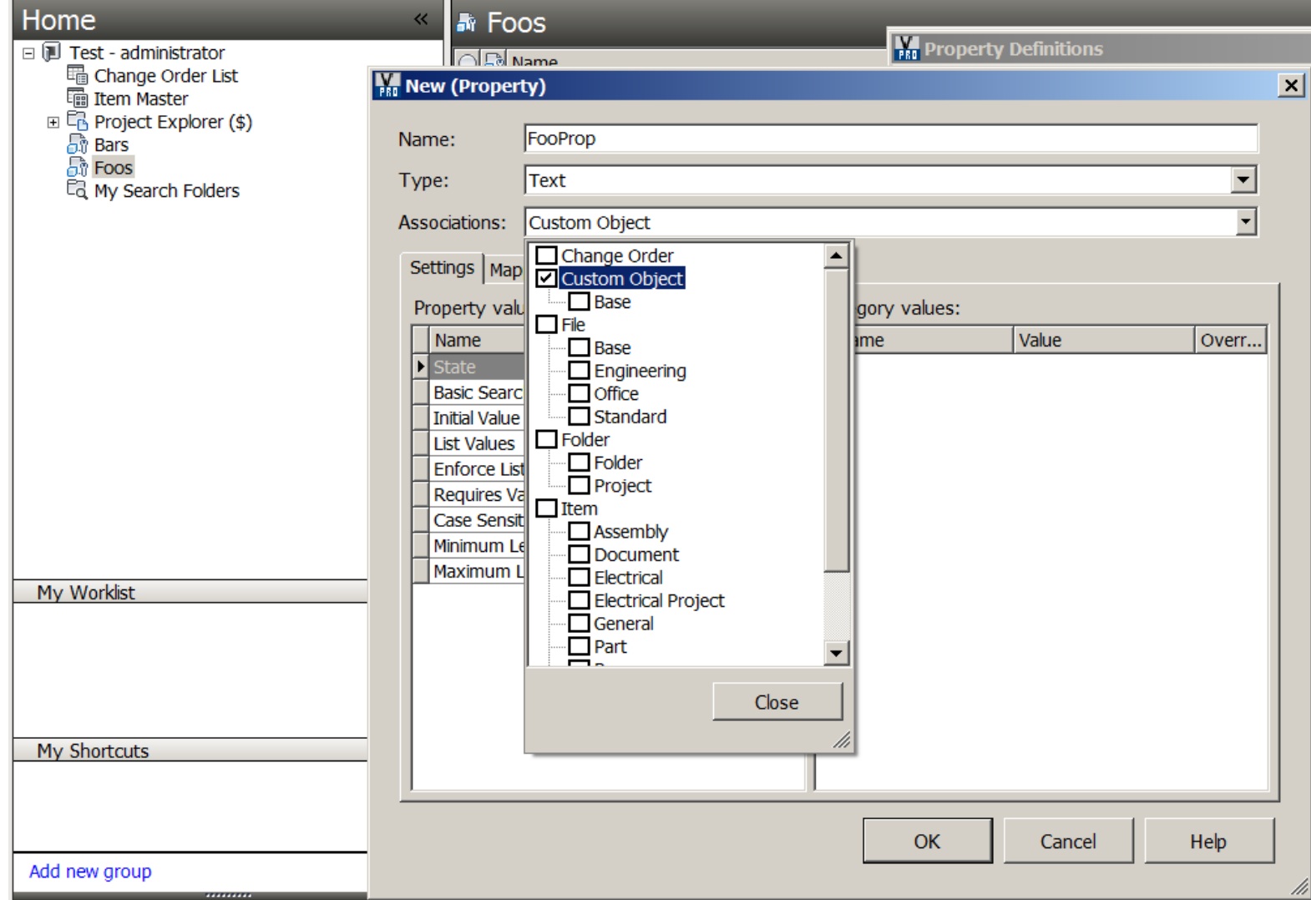This screenshot has height=900, width=1311.
Task: Check the Item association checkbox
Action: click(x=546, y=508)
